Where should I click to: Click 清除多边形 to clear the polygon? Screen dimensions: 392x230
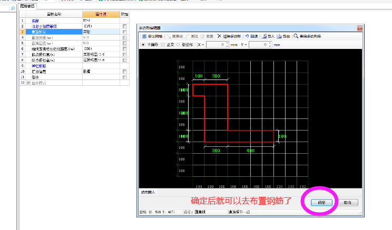coord(229,36)
